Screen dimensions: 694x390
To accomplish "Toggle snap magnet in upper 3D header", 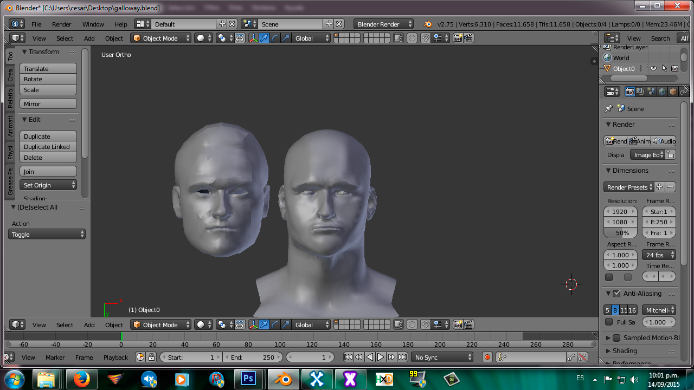I will click(x=426, y=38).
